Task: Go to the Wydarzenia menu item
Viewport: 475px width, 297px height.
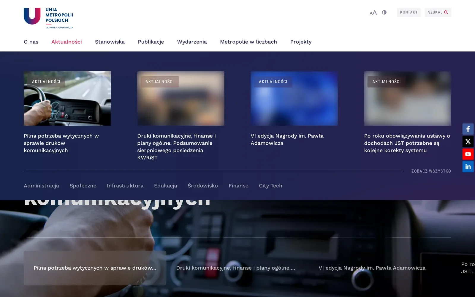Action: (x=192, y=42)
